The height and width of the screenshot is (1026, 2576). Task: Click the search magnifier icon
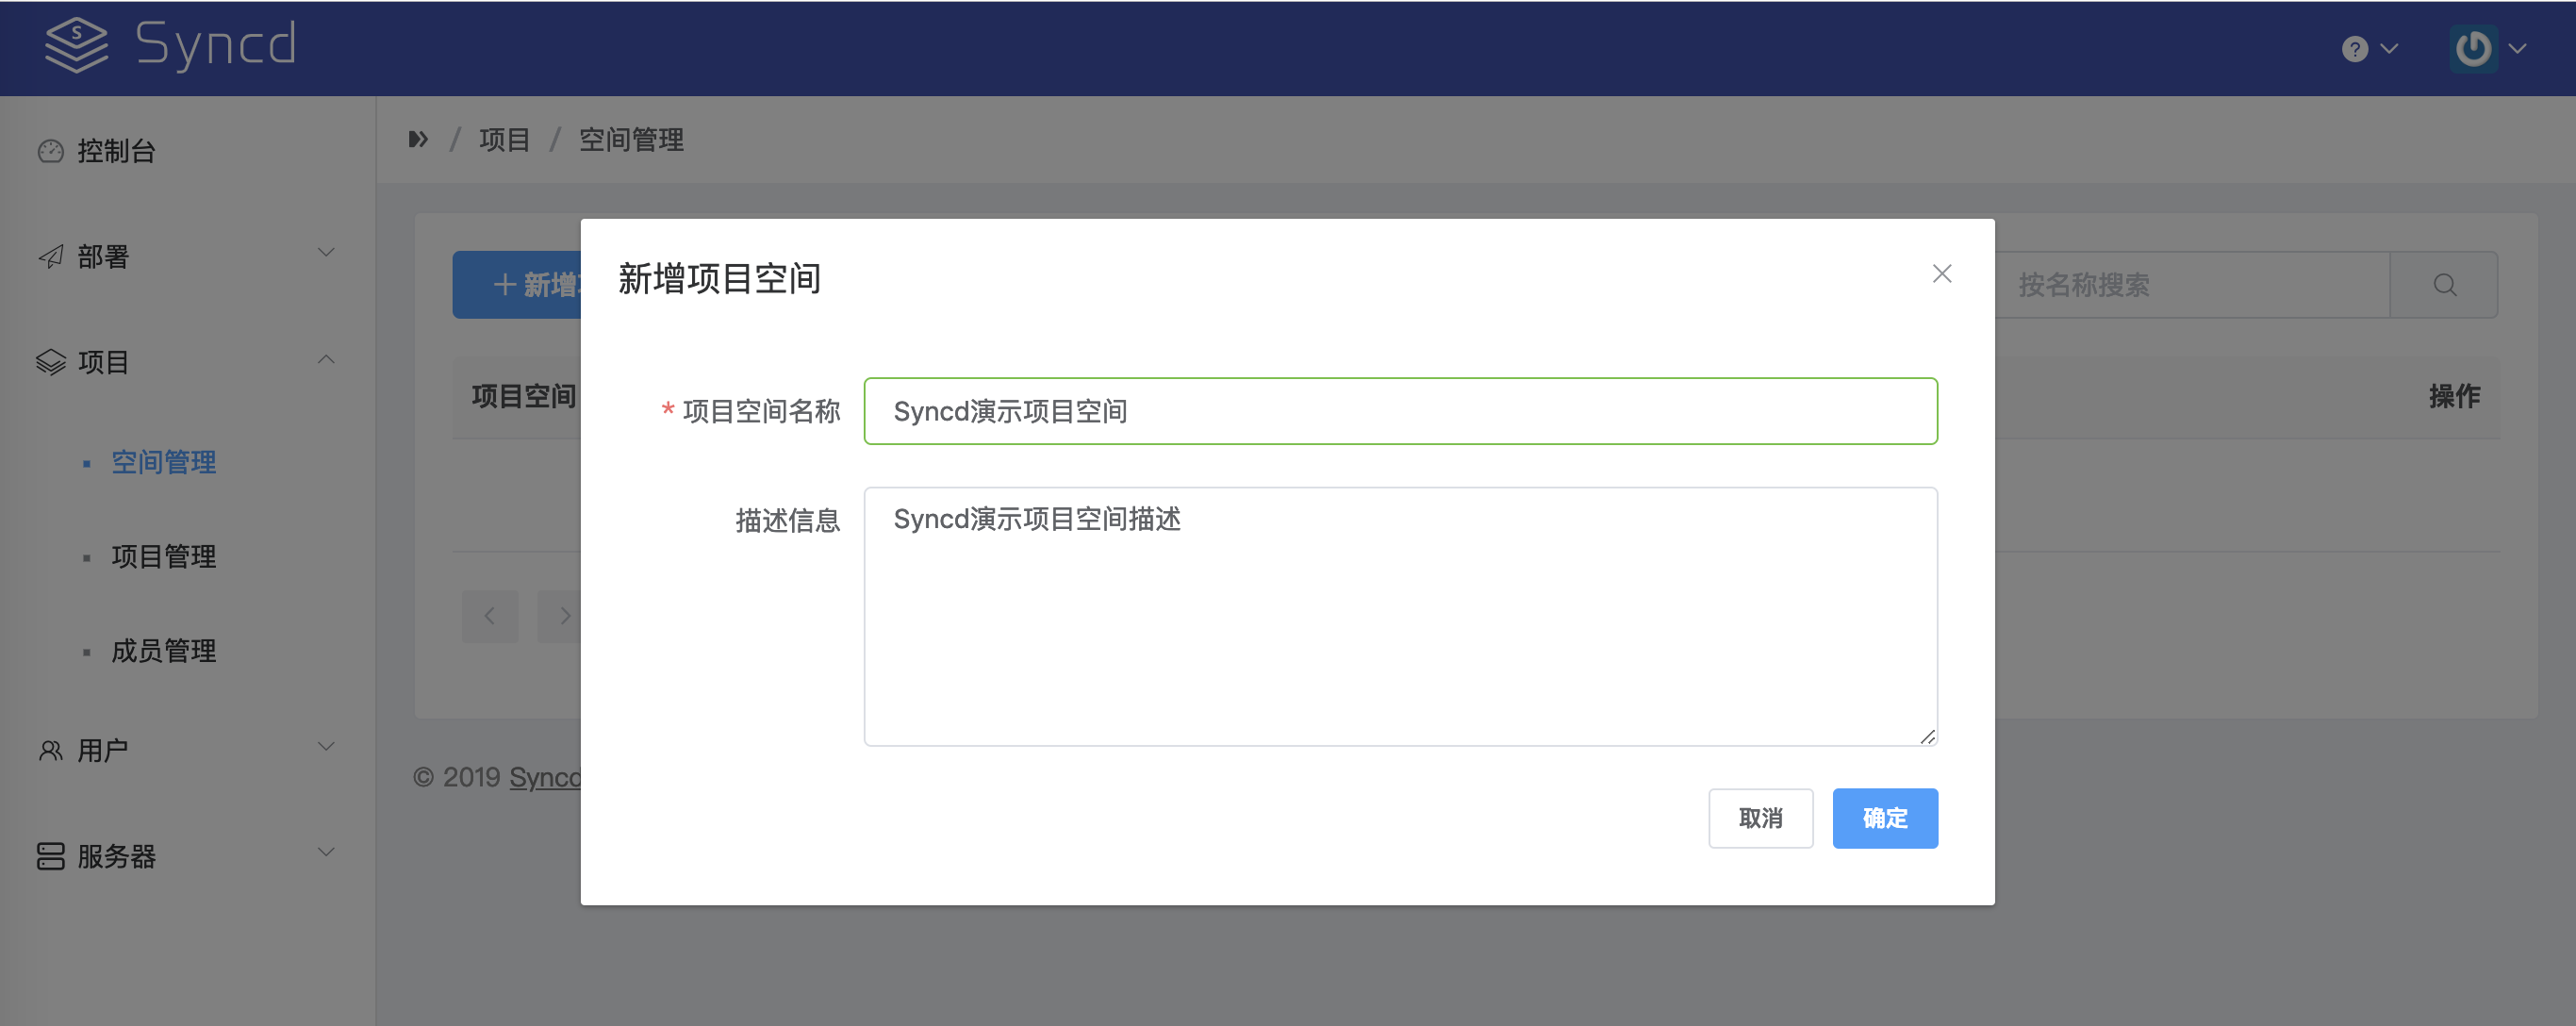pyautogui.click(x=2444, y=285)
